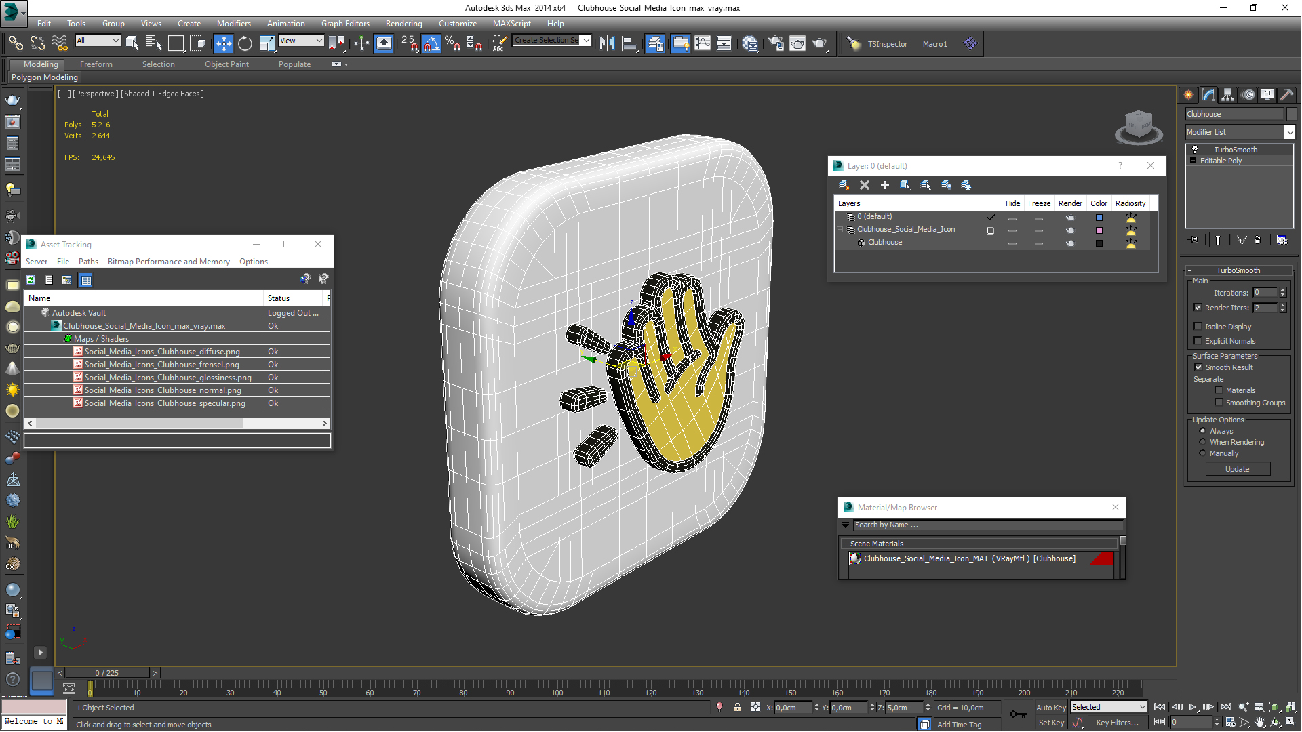
Task: Click Render Production teapot icon
Action: (x=820, y=43)
